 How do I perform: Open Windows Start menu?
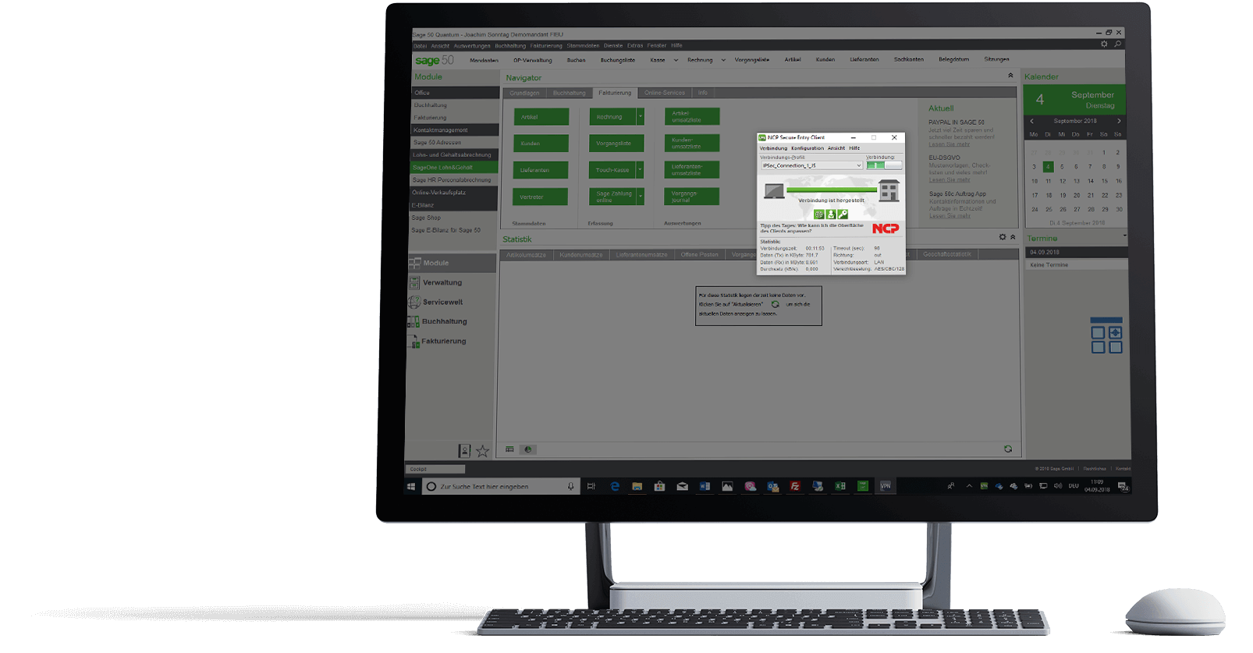[411, 486]
